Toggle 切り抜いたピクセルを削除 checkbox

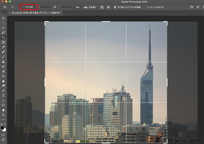tap(115, 7)
